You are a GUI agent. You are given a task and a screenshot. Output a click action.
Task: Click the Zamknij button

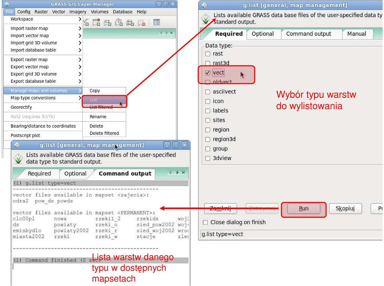click(220, 209)
